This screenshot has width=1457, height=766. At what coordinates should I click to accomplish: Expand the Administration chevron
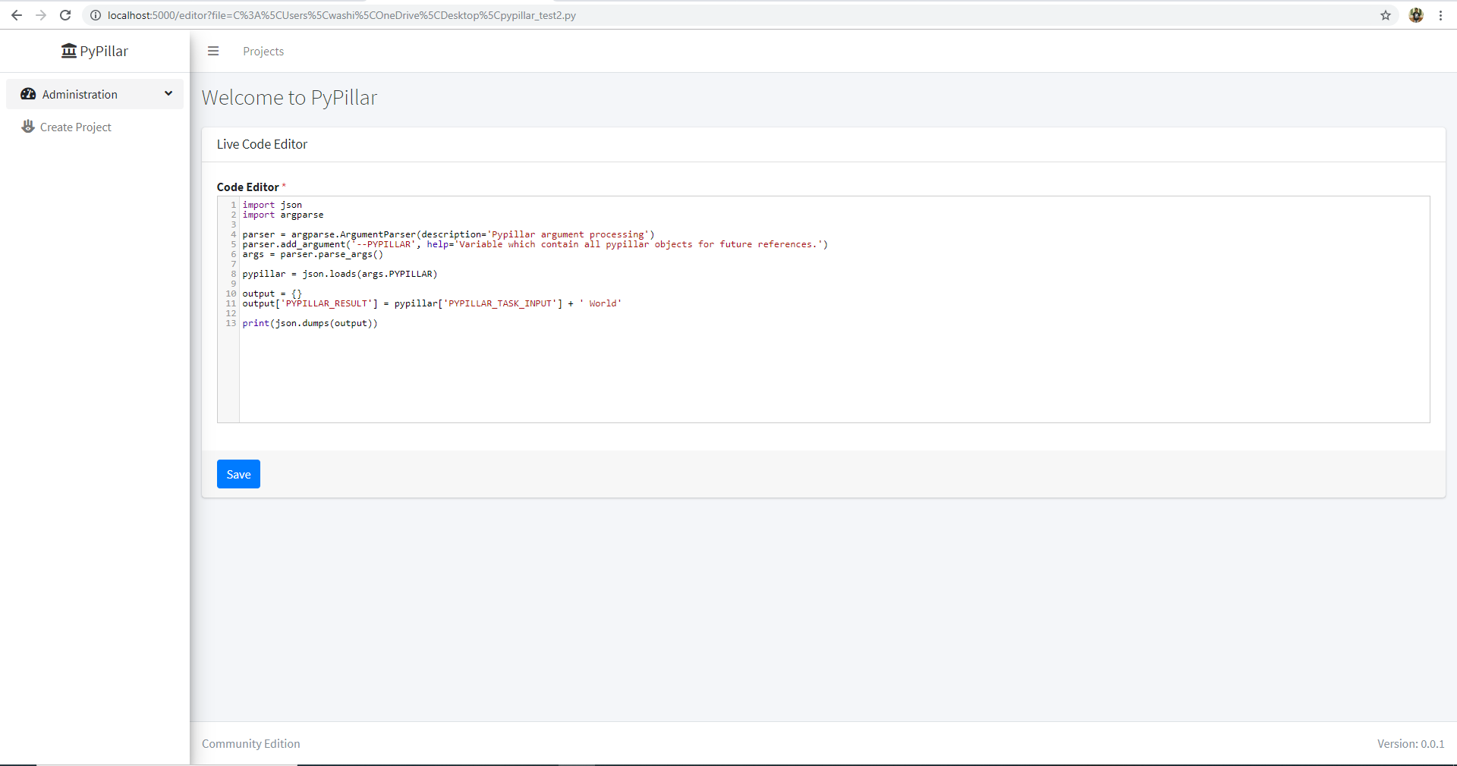click(x=168, y=93)
